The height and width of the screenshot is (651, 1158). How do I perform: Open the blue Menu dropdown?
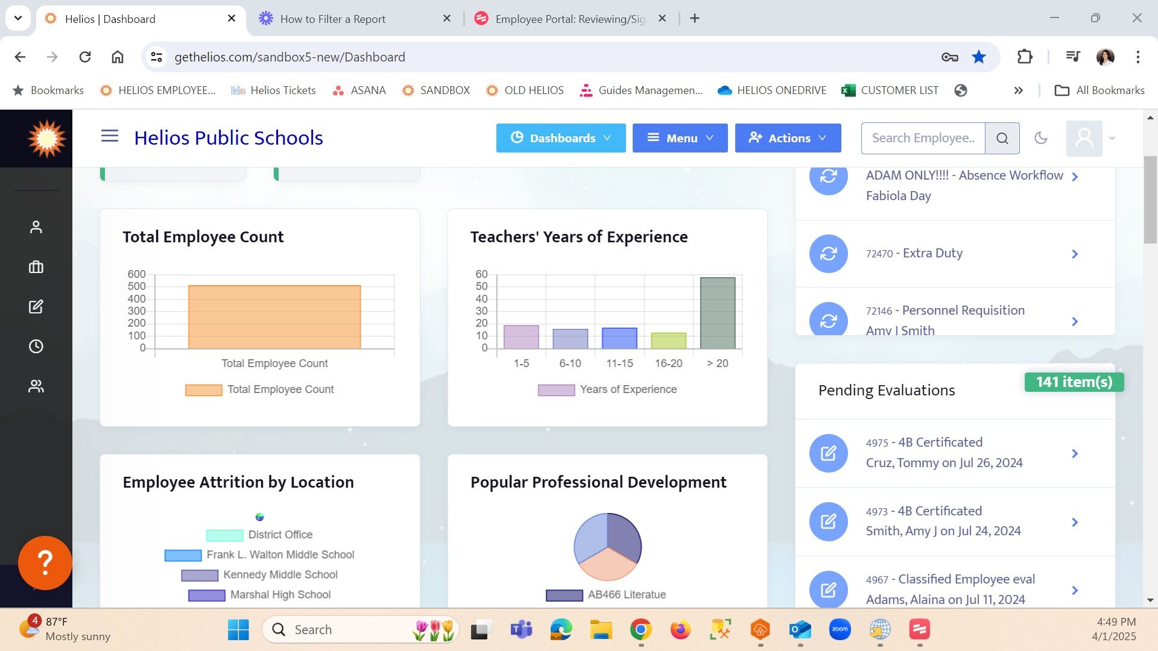[x=680, y=138]
